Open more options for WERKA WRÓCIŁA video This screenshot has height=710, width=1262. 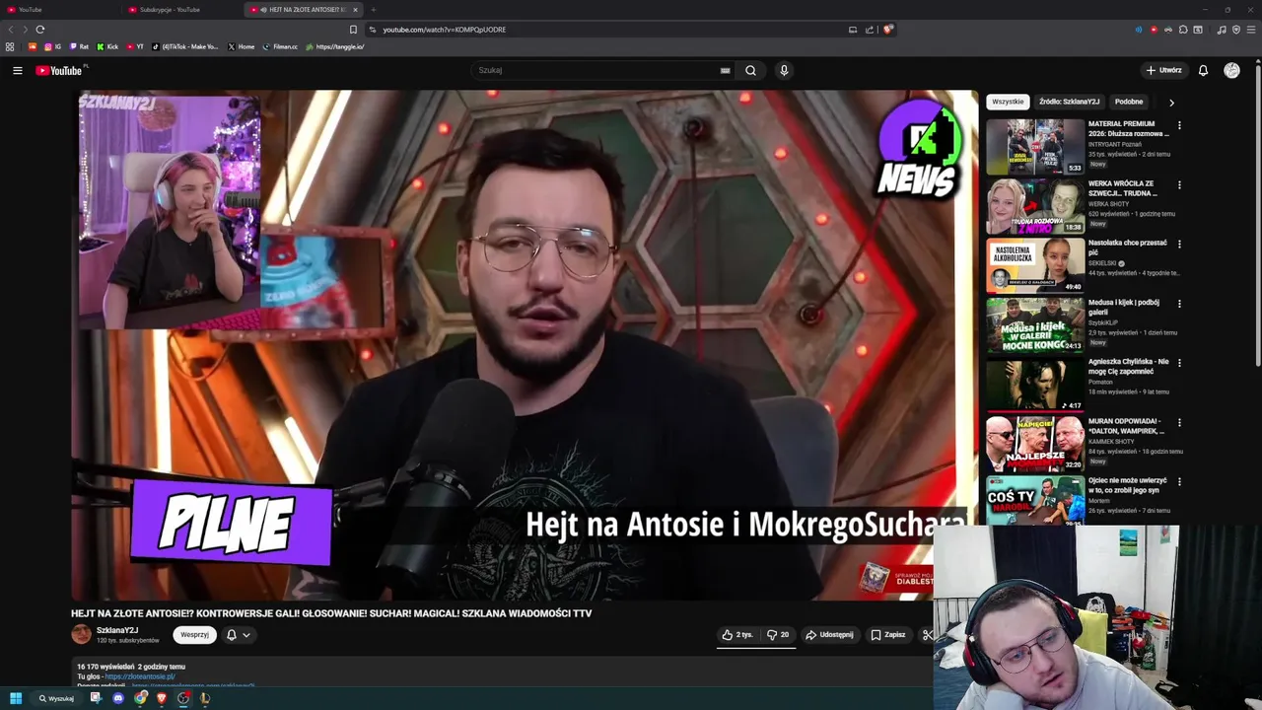[1179, 184]
